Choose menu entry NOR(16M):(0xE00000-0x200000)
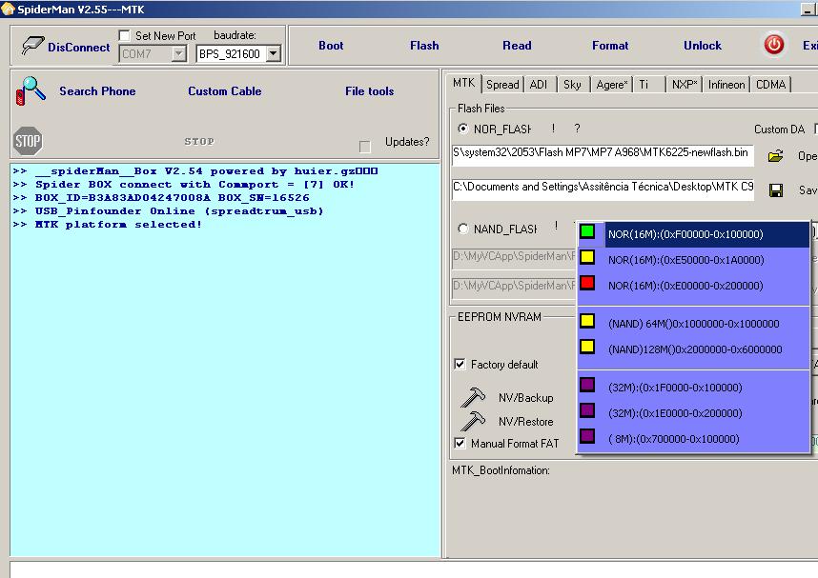The height and width of the screenshot is (578, 818). tap(694, 285)
